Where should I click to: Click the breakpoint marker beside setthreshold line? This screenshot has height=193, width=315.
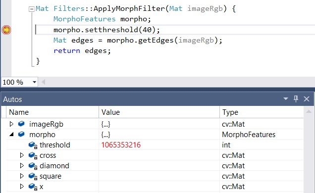click(6, 30)
